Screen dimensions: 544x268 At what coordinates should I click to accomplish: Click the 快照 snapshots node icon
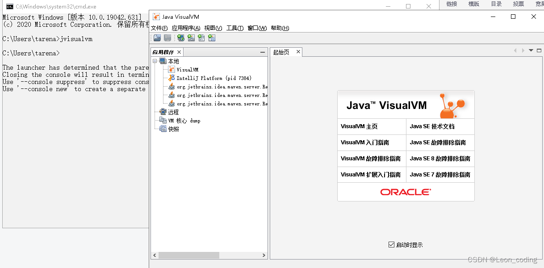tap(163, 129)
